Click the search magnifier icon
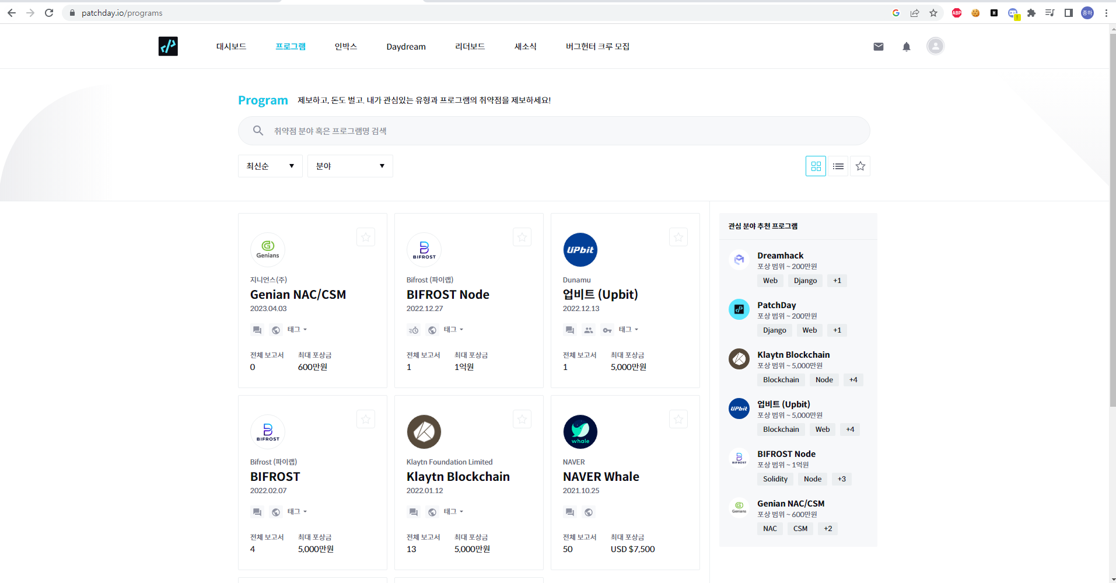 coord(258,131)
